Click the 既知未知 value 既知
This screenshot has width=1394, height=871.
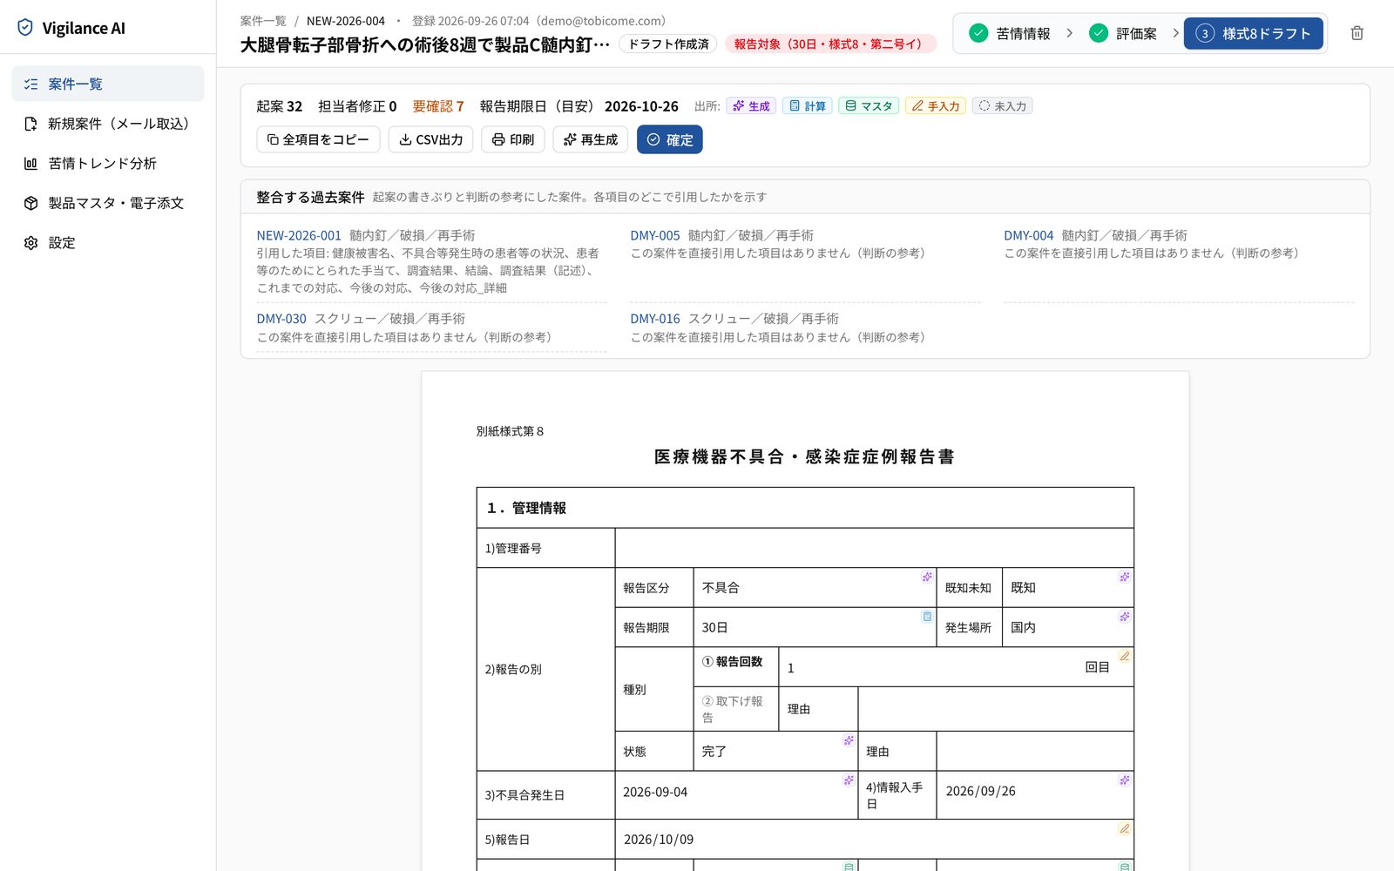tap(1023, 588)
